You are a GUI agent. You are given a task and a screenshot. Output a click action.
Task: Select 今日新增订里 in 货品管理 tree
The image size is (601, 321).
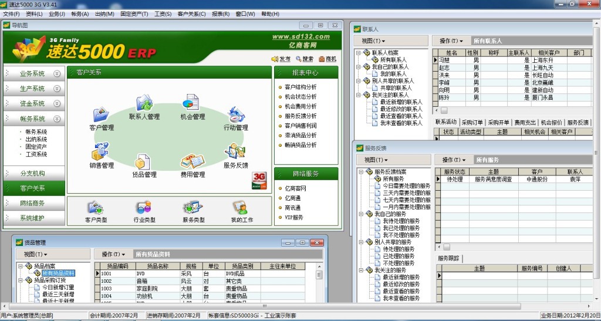pos(58,288)
